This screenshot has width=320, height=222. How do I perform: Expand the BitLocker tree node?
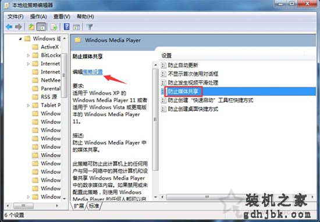[x=28, y=55]
